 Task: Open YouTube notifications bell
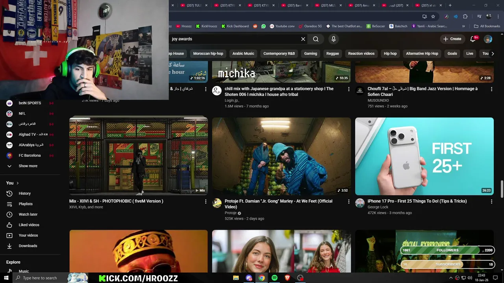[x=474, y=39]
